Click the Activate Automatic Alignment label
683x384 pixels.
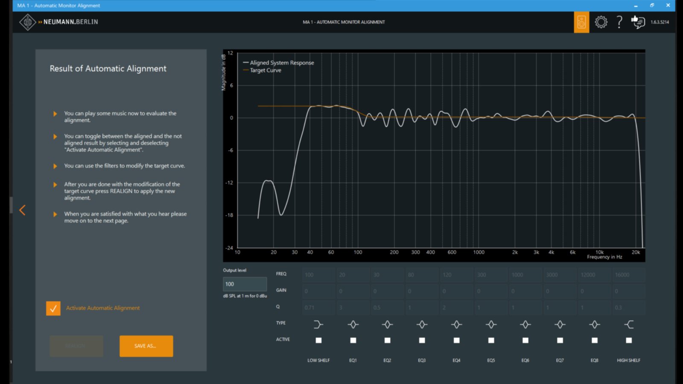[x=103, y=308]
